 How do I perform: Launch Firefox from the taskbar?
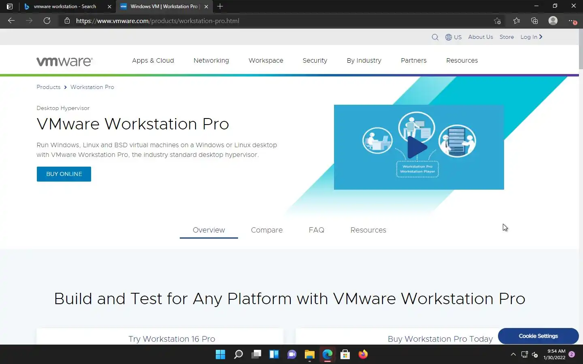363,355
